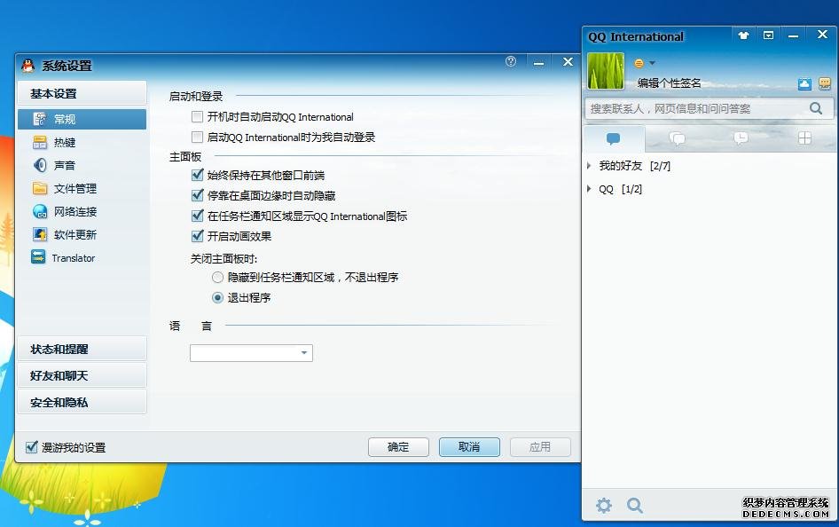Select 隐藏到任务栏通知区域，不退出程序 radio button
The image size is (839, 527).
pyautogui.click(x=217, y=277)
